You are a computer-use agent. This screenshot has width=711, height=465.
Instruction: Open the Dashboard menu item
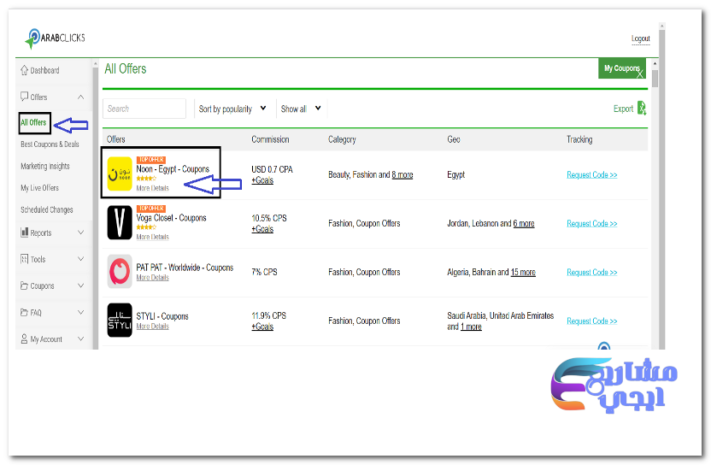[44, 70]
